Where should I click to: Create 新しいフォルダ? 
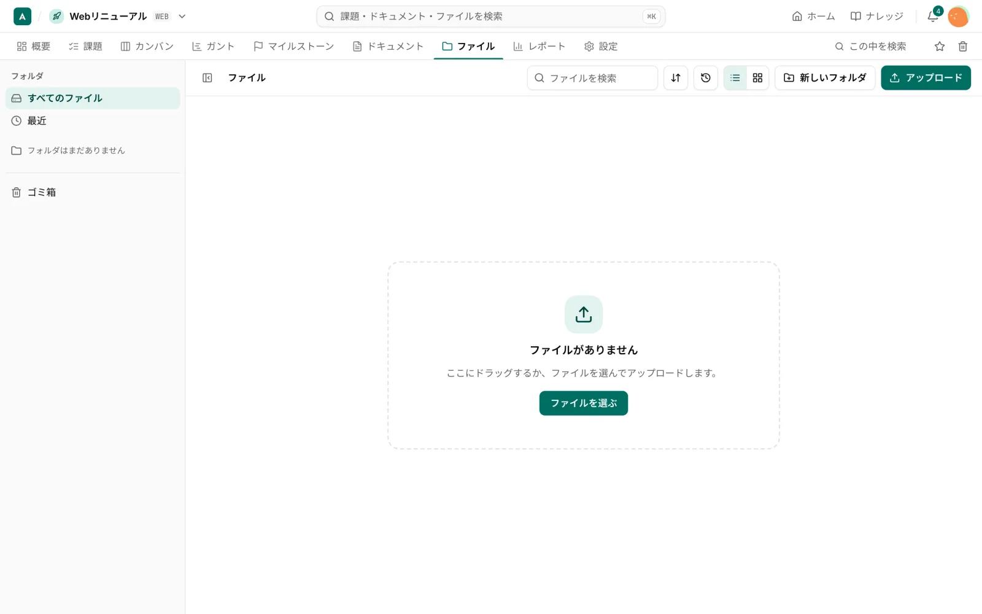[825, 78]
